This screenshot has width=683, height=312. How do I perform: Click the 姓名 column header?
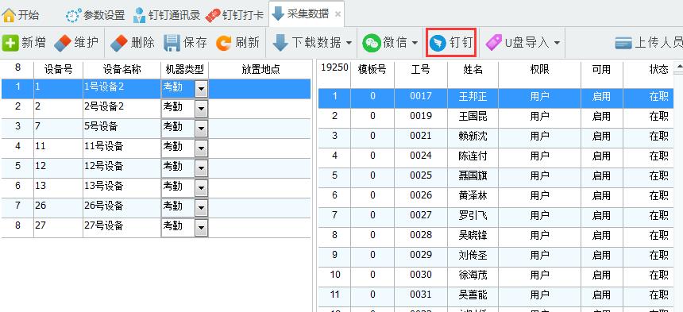pos(473,69)
